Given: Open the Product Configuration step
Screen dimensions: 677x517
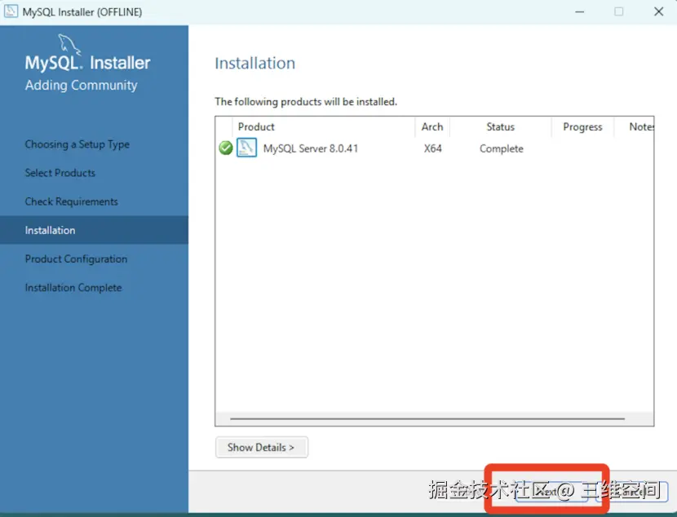Looking at the screenshot, I should point(76,258).
